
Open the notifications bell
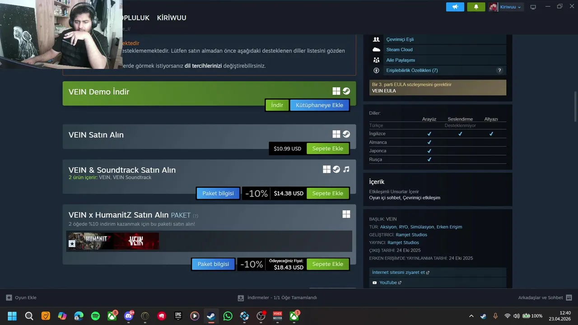point(476,7)
